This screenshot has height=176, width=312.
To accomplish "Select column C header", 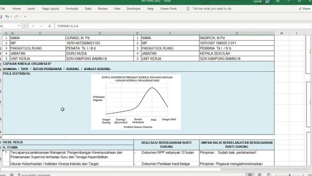I will tap(40, 33).
